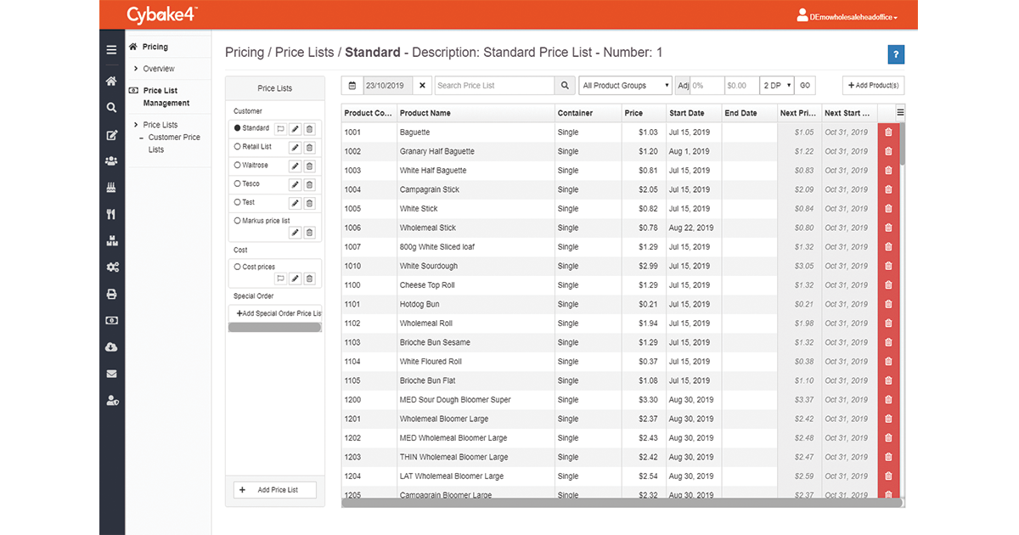Select the Cost prices radio button
This screenshot has width=1019, height=535.
[237, 267]
